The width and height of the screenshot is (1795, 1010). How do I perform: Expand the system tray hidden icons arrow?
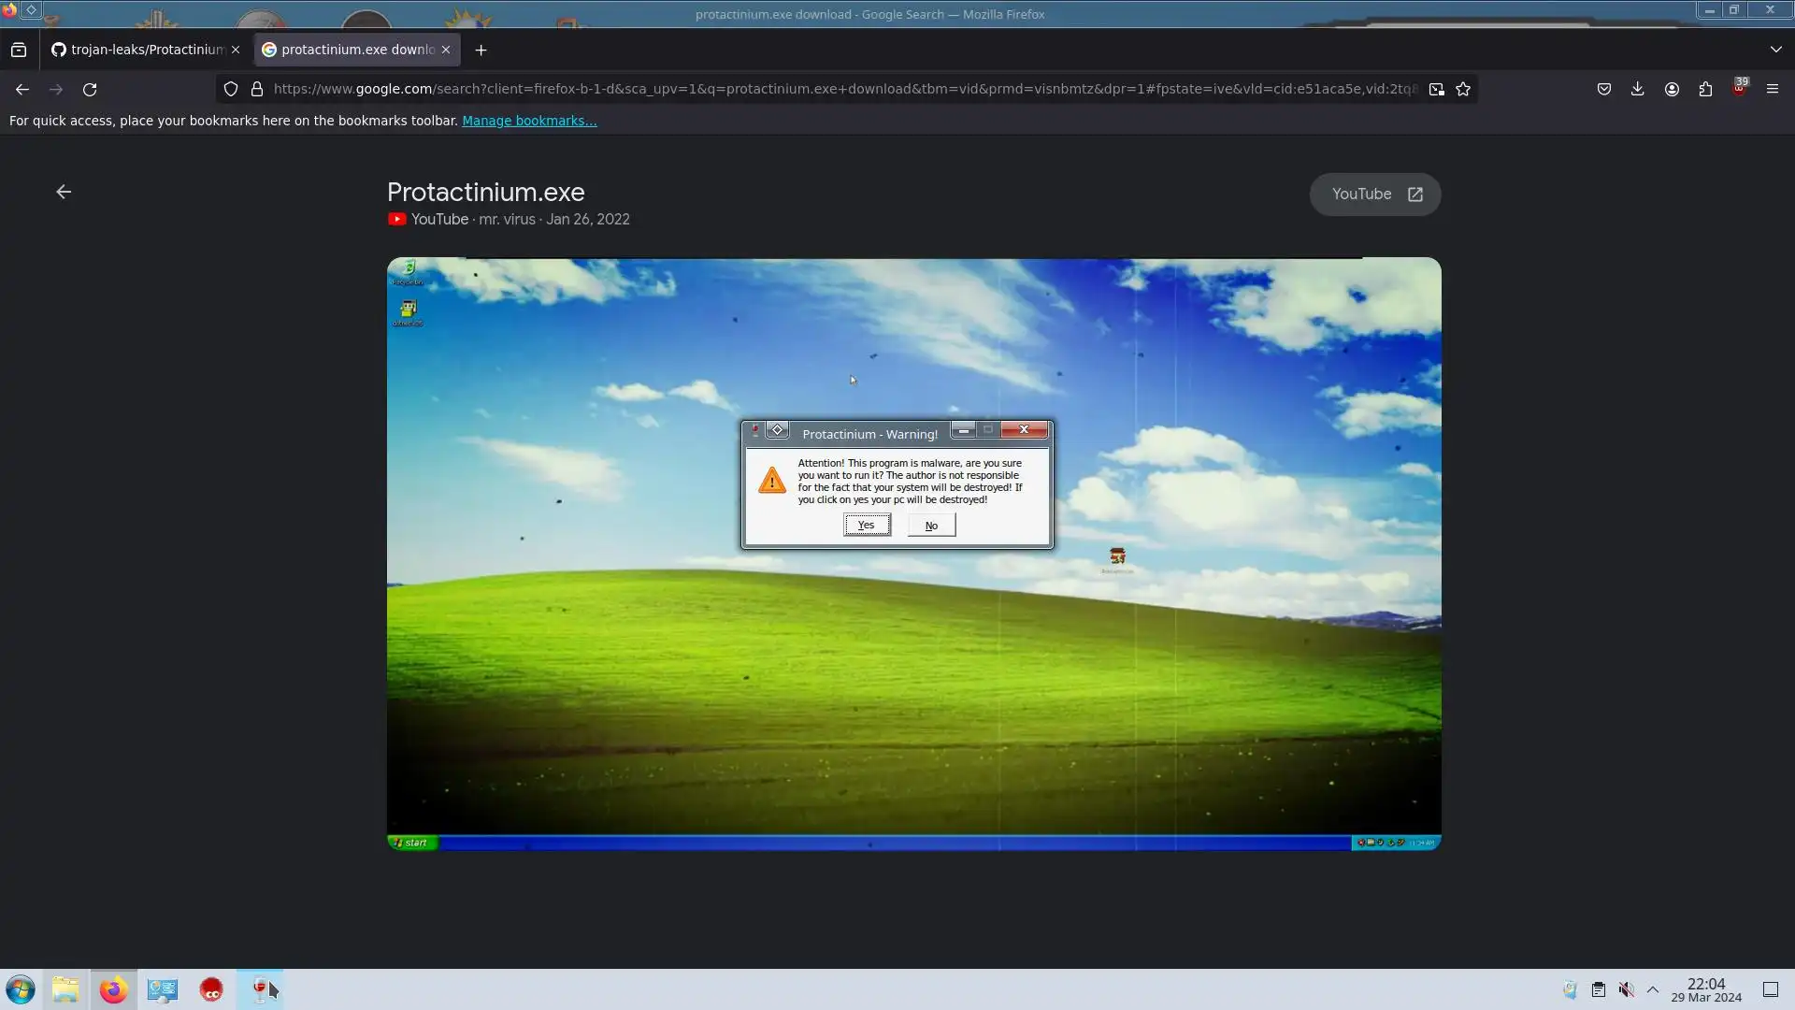[x=1653, y=989]
